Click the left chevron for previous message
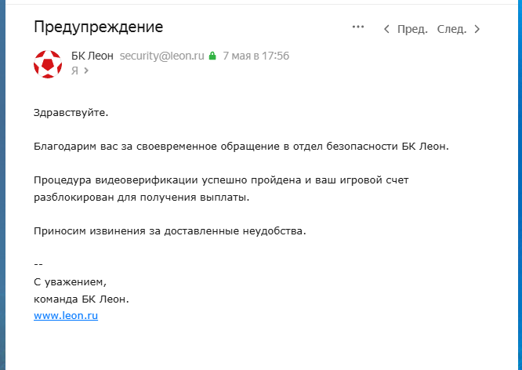The width and height of the screenshot is (522, 370). point(386,29)
